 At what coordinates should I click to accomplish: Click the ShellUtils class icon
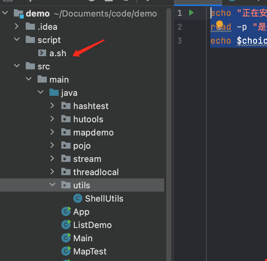pyautogui.click(x=77, y=198)
